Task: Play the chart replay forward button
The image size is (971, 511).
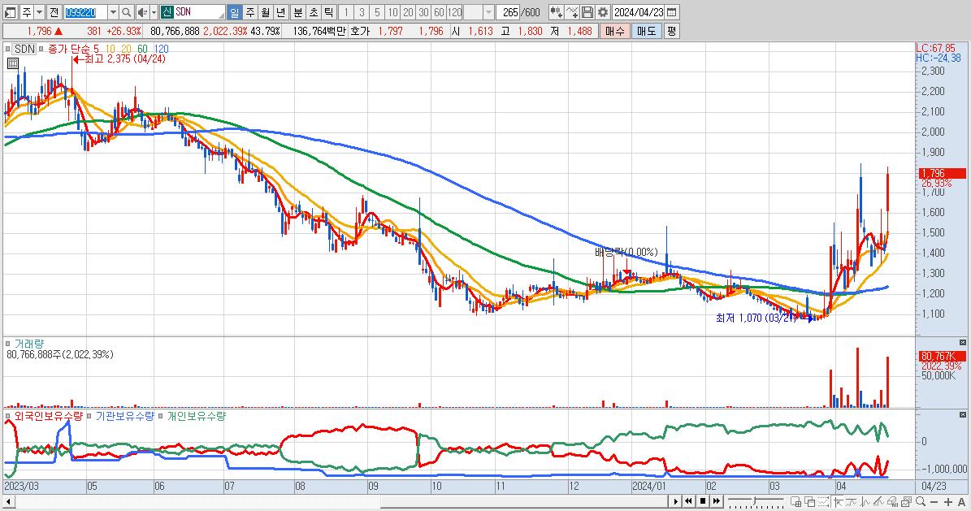Action: [x=675, y=501]
